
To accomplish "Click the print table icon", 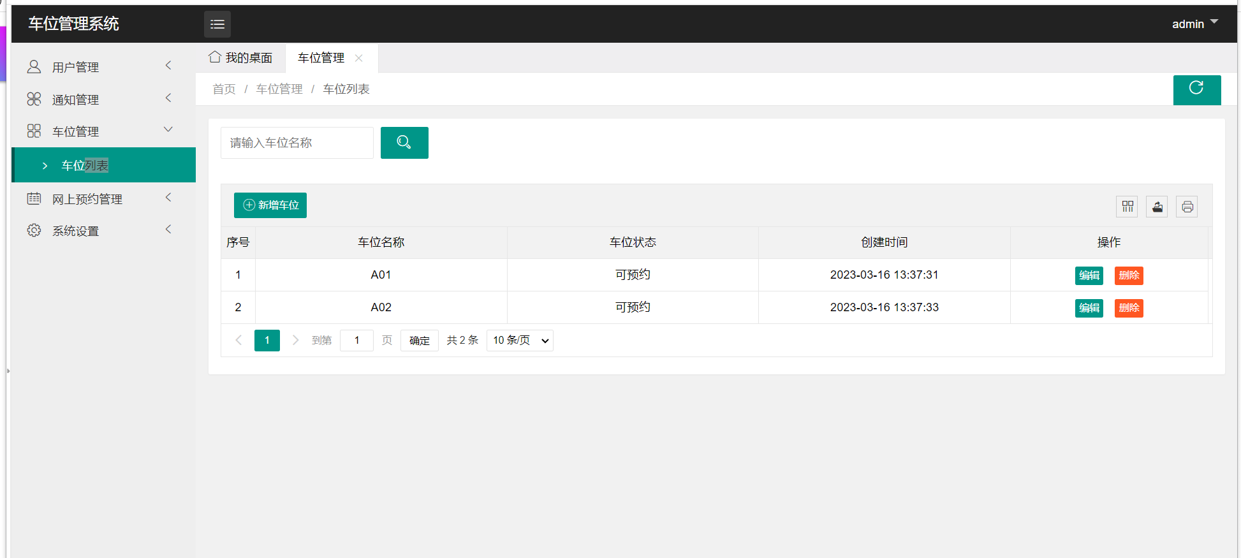I will point(1187,207).
